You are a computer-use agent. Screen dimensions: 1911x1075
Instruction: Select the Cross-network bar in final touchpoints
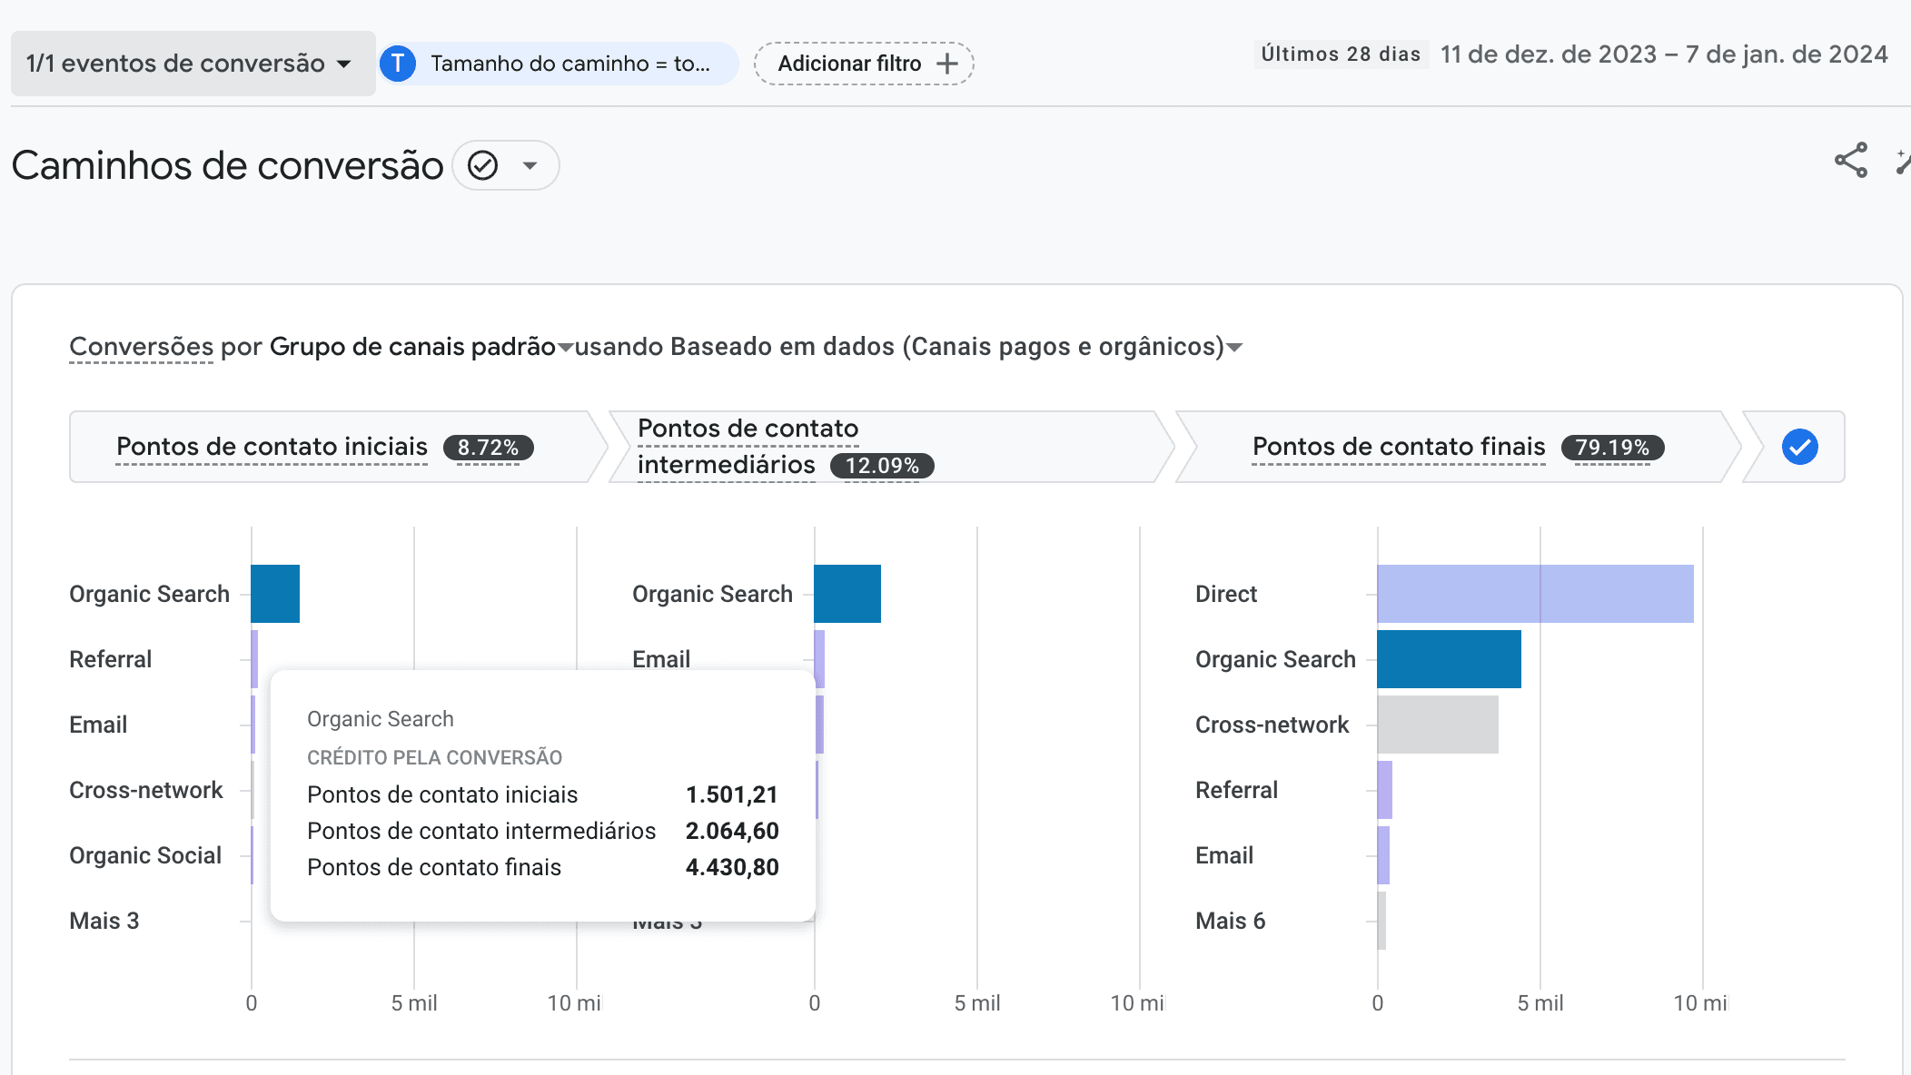click(1438, 724)
